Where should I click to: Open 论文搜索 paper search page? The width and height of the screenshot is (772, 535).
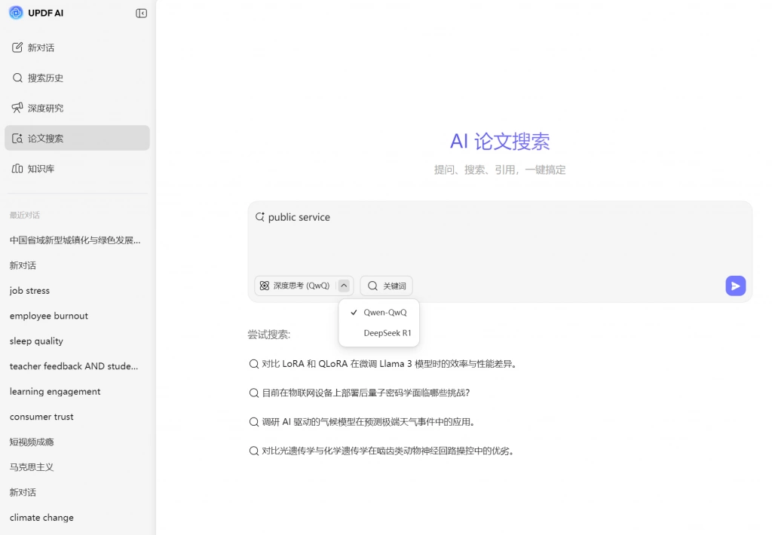point(78,138)
